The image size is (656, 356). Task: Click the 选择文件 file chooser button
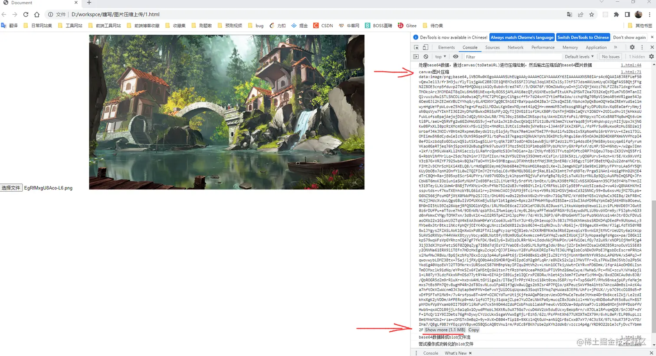pos(11,188)
